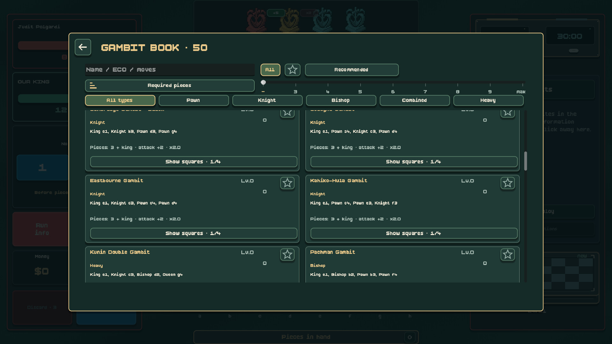Screen dimensions: 612x344
Task: Click the Name / ECO / moves search field
Action: (x=170, y=69)
